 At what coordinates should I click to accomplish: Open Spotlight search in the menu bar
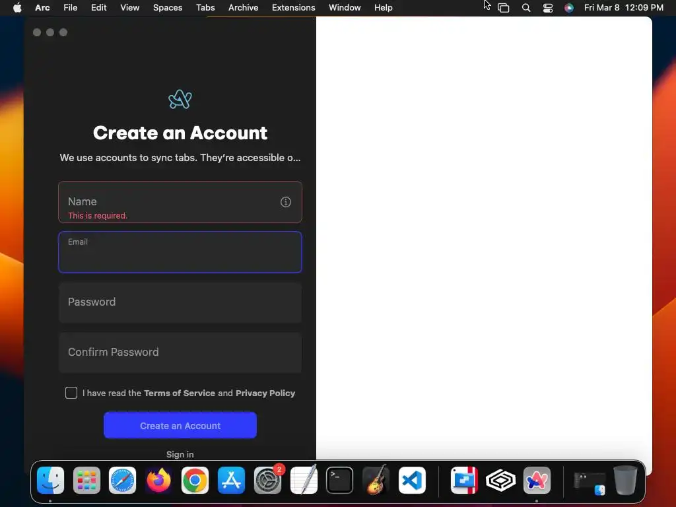[x=526, y=8]
